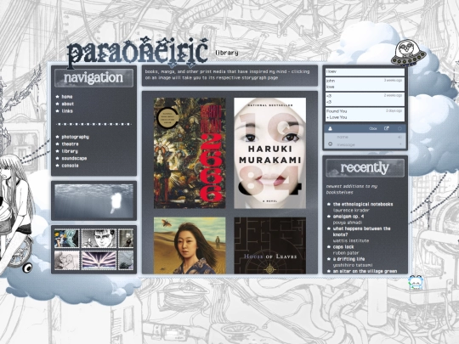
Task: Select 'the ethnological notebooks' entry
Action: (x=363, y=205)
